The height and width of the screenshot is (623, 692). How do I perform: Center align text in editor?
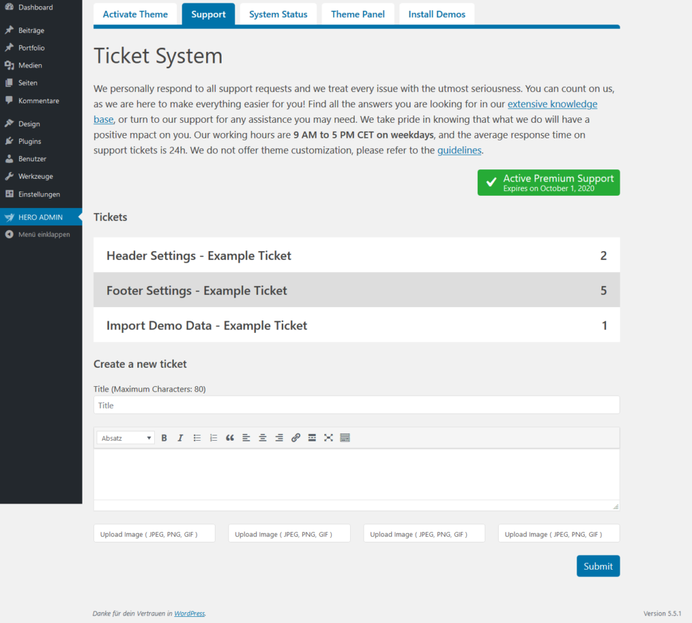pos(263,438)
